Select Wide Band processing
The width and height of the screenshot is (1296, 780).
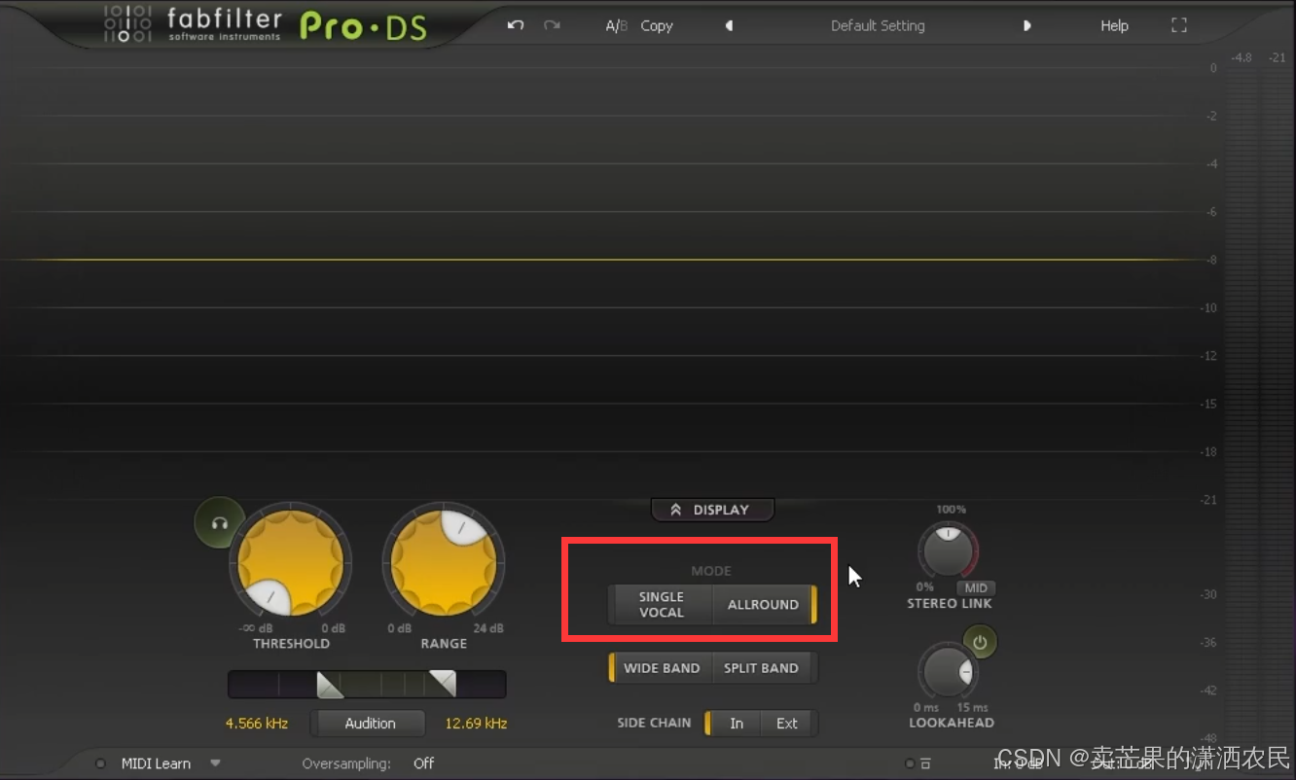(x=661, y=668)
